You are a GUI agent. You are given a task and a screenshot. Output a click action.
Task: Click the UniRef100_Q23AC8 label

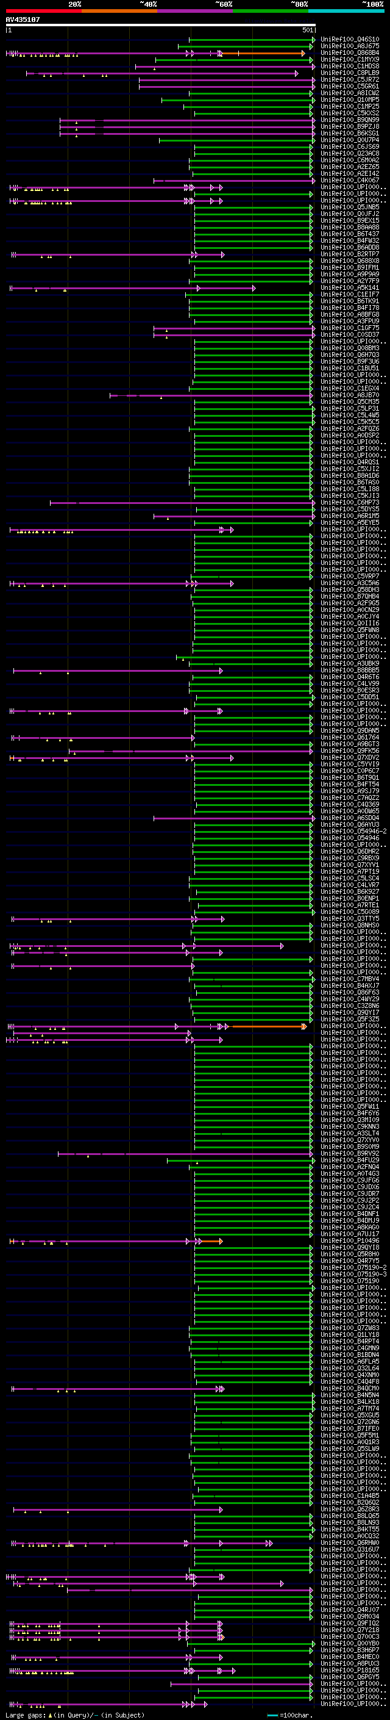tap(350, 154)
